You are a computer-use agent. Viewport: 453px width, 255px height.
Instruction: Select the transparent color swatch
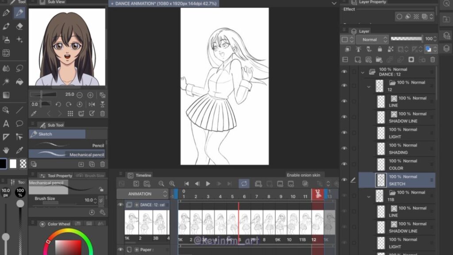[23, 164]
